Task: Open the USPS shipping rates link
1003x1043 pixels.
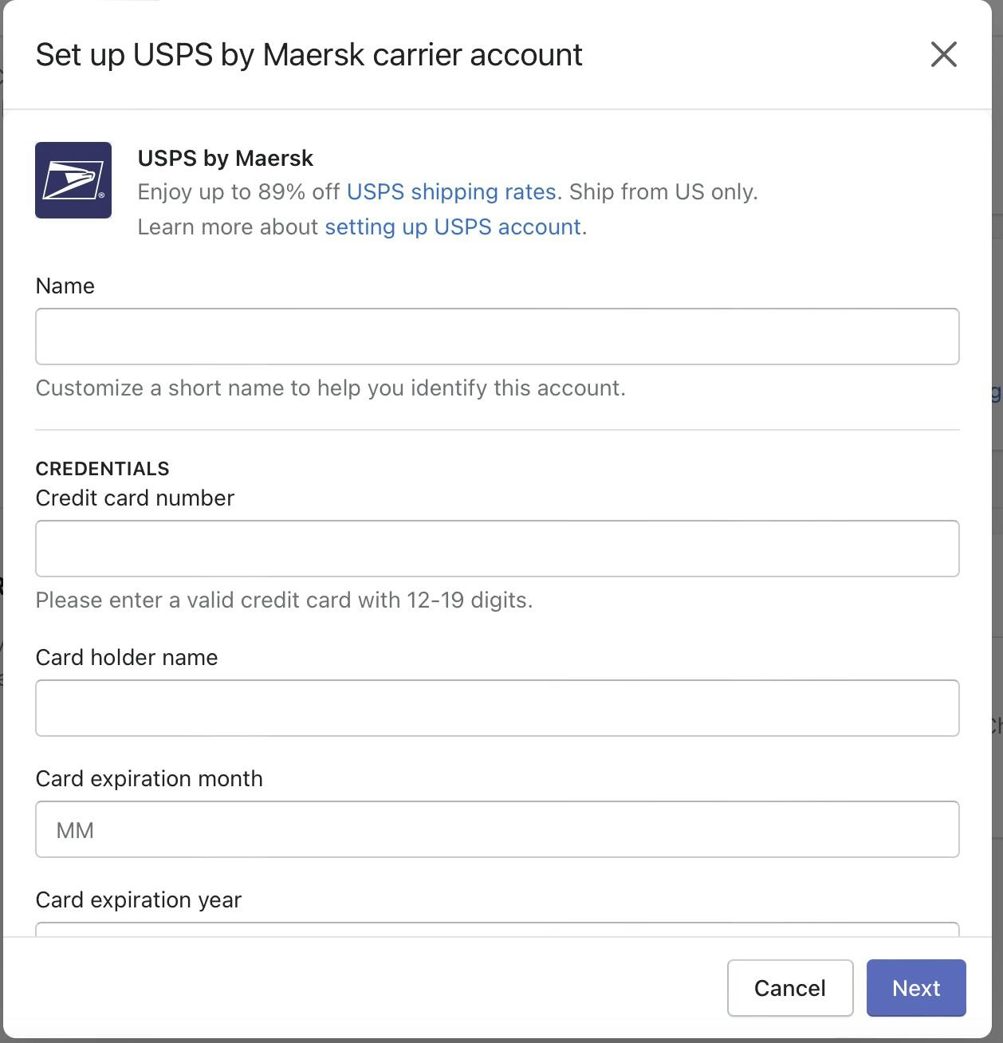Action: [x=451, y=192]
